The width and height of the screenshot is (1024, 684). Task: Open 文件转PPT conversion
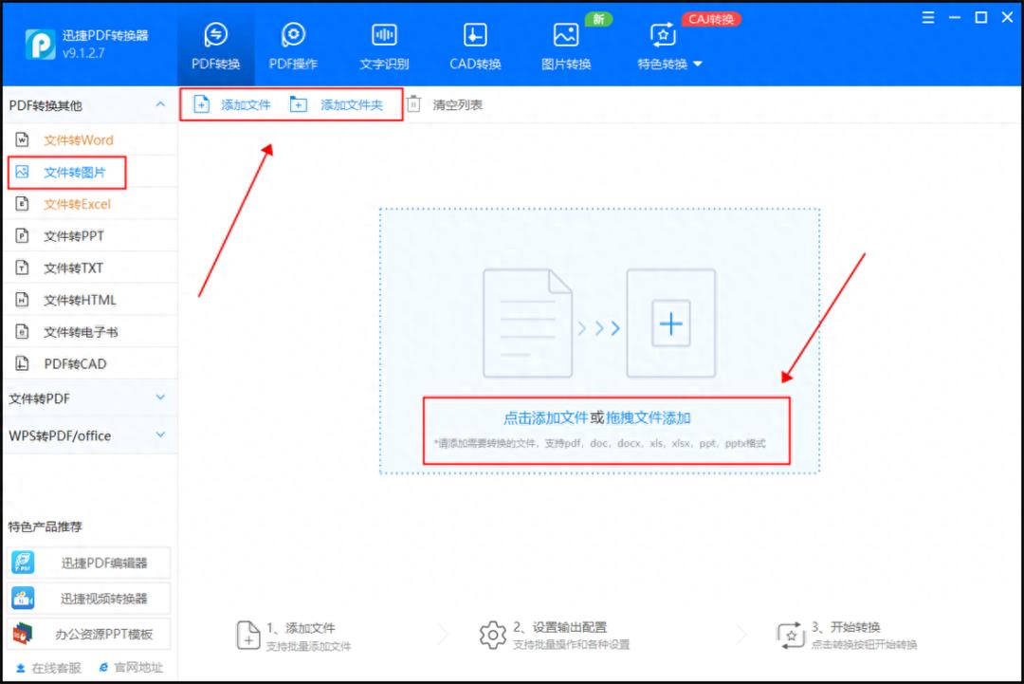[x=76, y=235]
